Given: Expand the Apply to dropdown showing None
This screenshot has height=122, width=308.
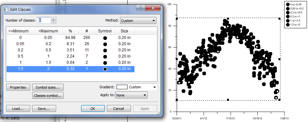Looking at the screenshot, I should coord(131,95).
